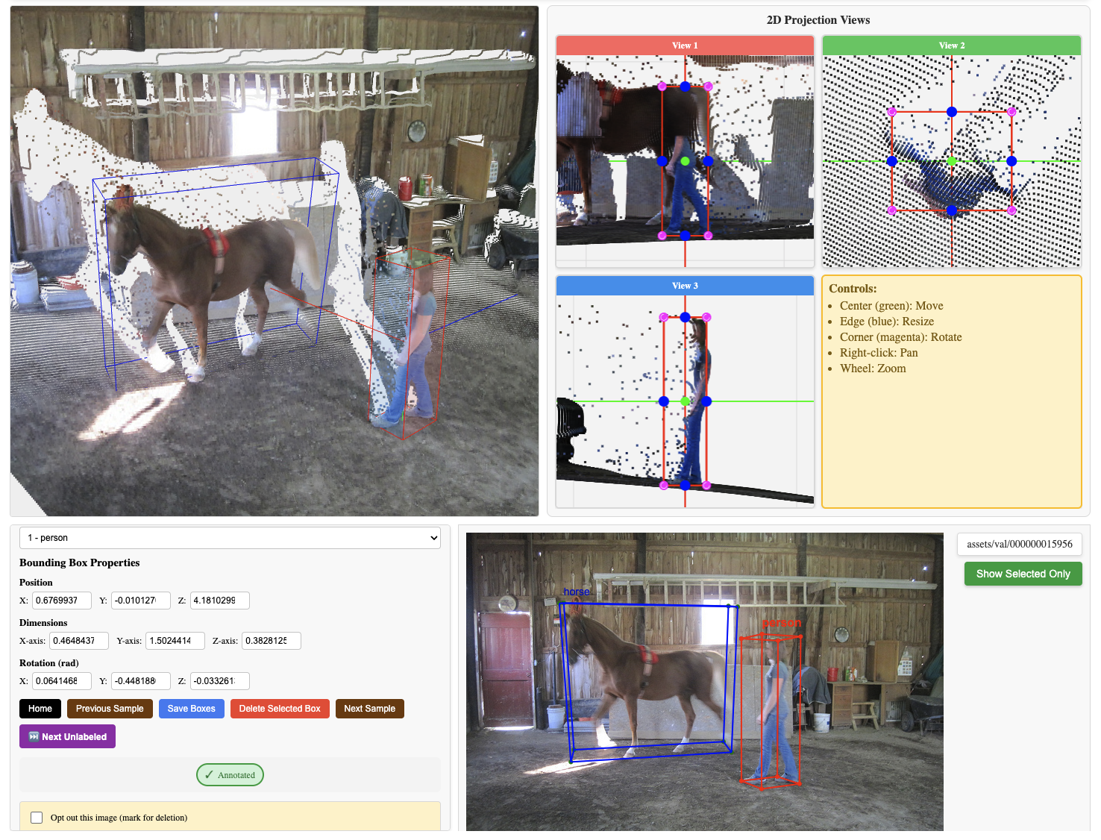The image size is (1101, 840).
Task: Click the "Right-click: Pan" control hint
Action: click(879, 353)
